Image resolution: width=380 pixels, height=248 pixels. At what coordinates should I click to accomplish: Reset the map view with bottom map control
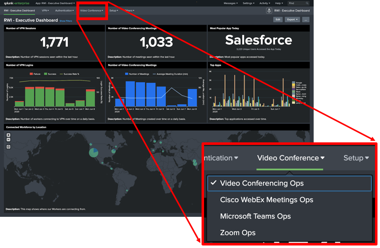(9, 147)
